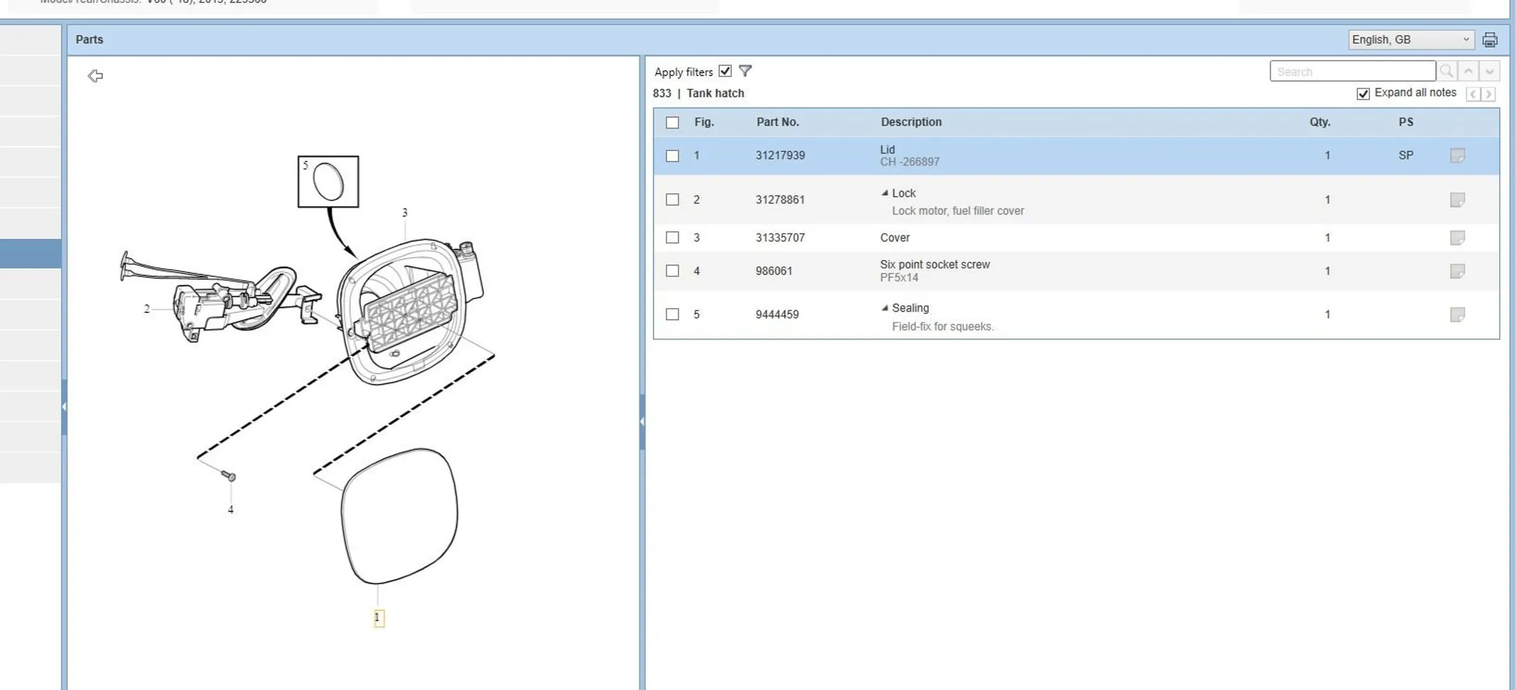Click the back arrow in diagram panel
The image size is (1515, 690).
click(x=95, y=76)
